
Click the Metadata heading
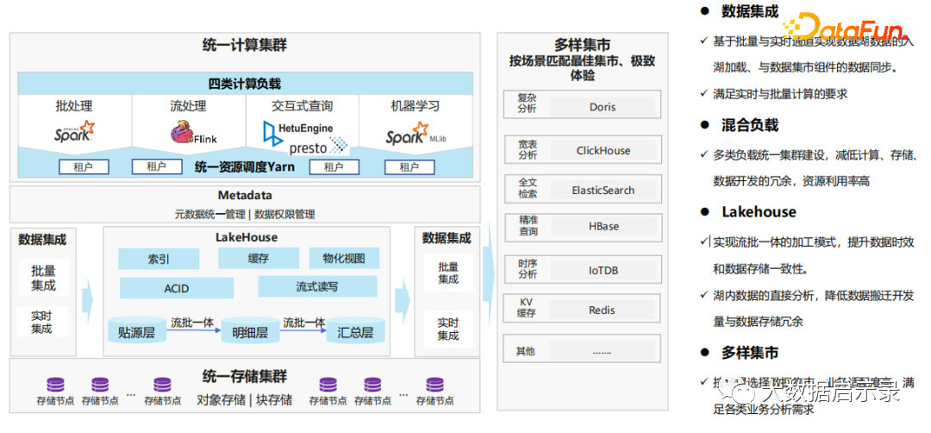point(245,196)
